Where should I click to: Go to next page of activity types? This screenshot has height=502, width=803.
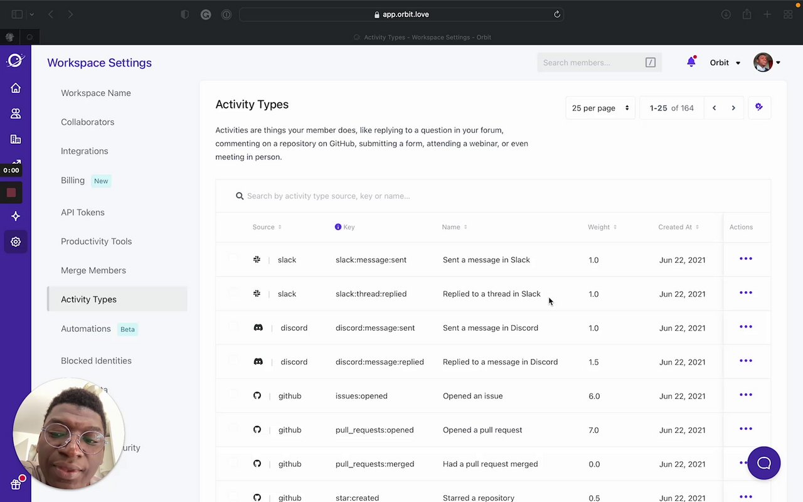coord(733,108)
